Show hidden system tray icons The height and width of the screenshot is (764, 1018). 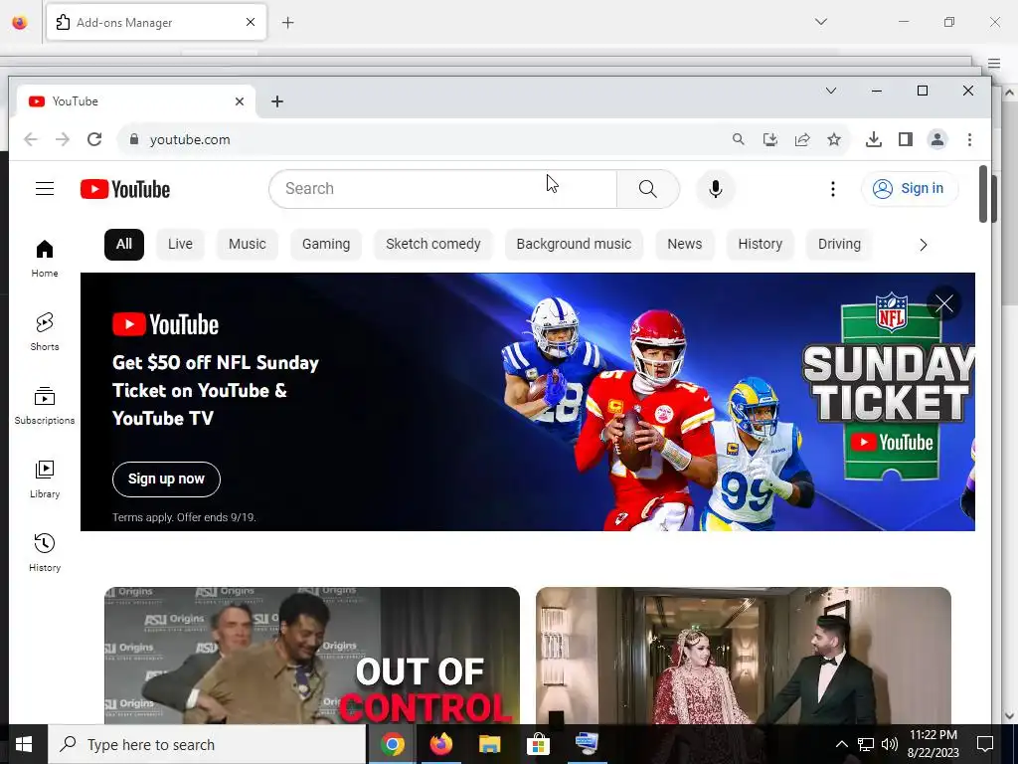(x=841, y=744)
